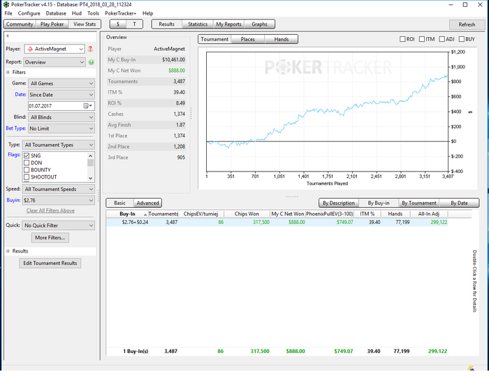This screenshot has height=376, width=489.
Task: Open the Buyin $2.76 dropdown
Action: pos(59,200)
